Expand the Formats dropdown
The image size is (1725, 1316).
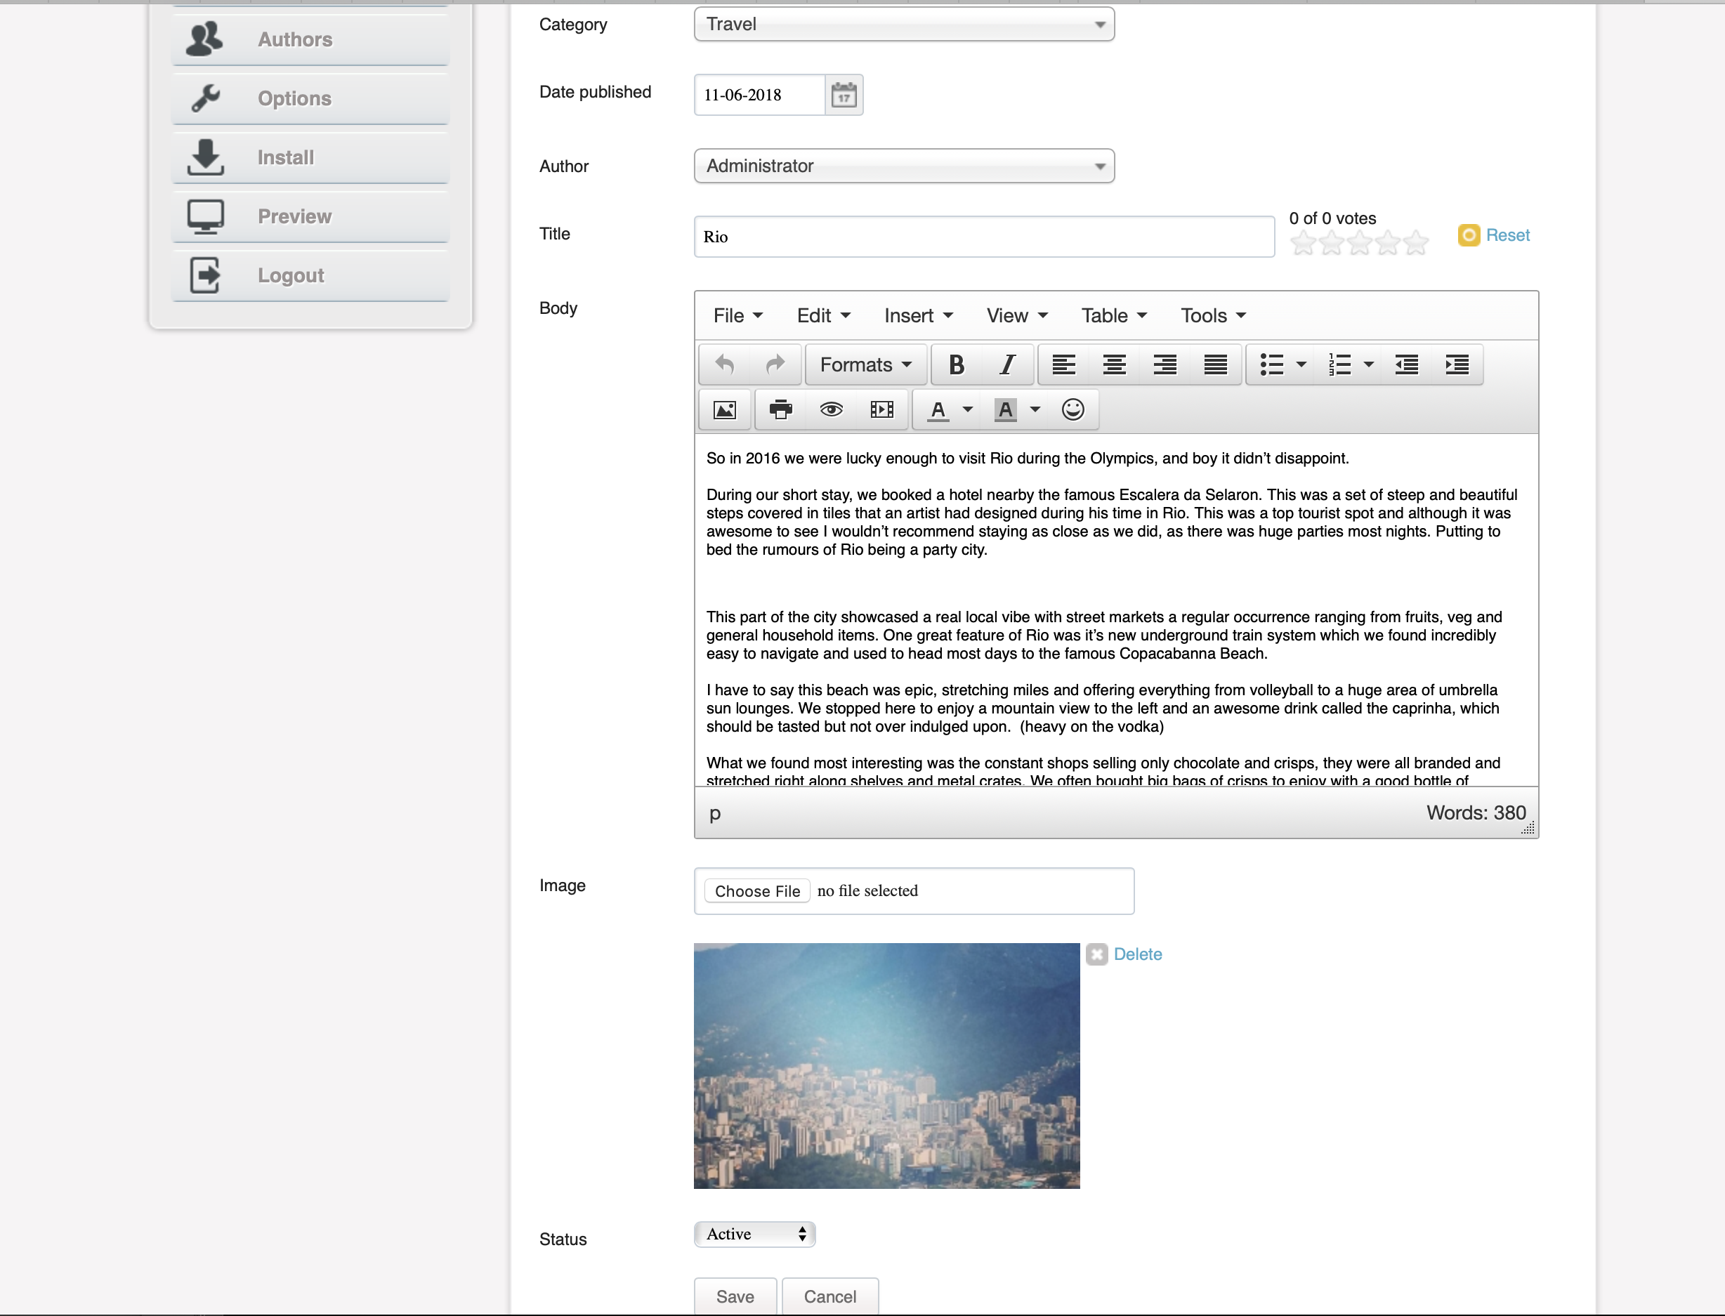[865, 365]
